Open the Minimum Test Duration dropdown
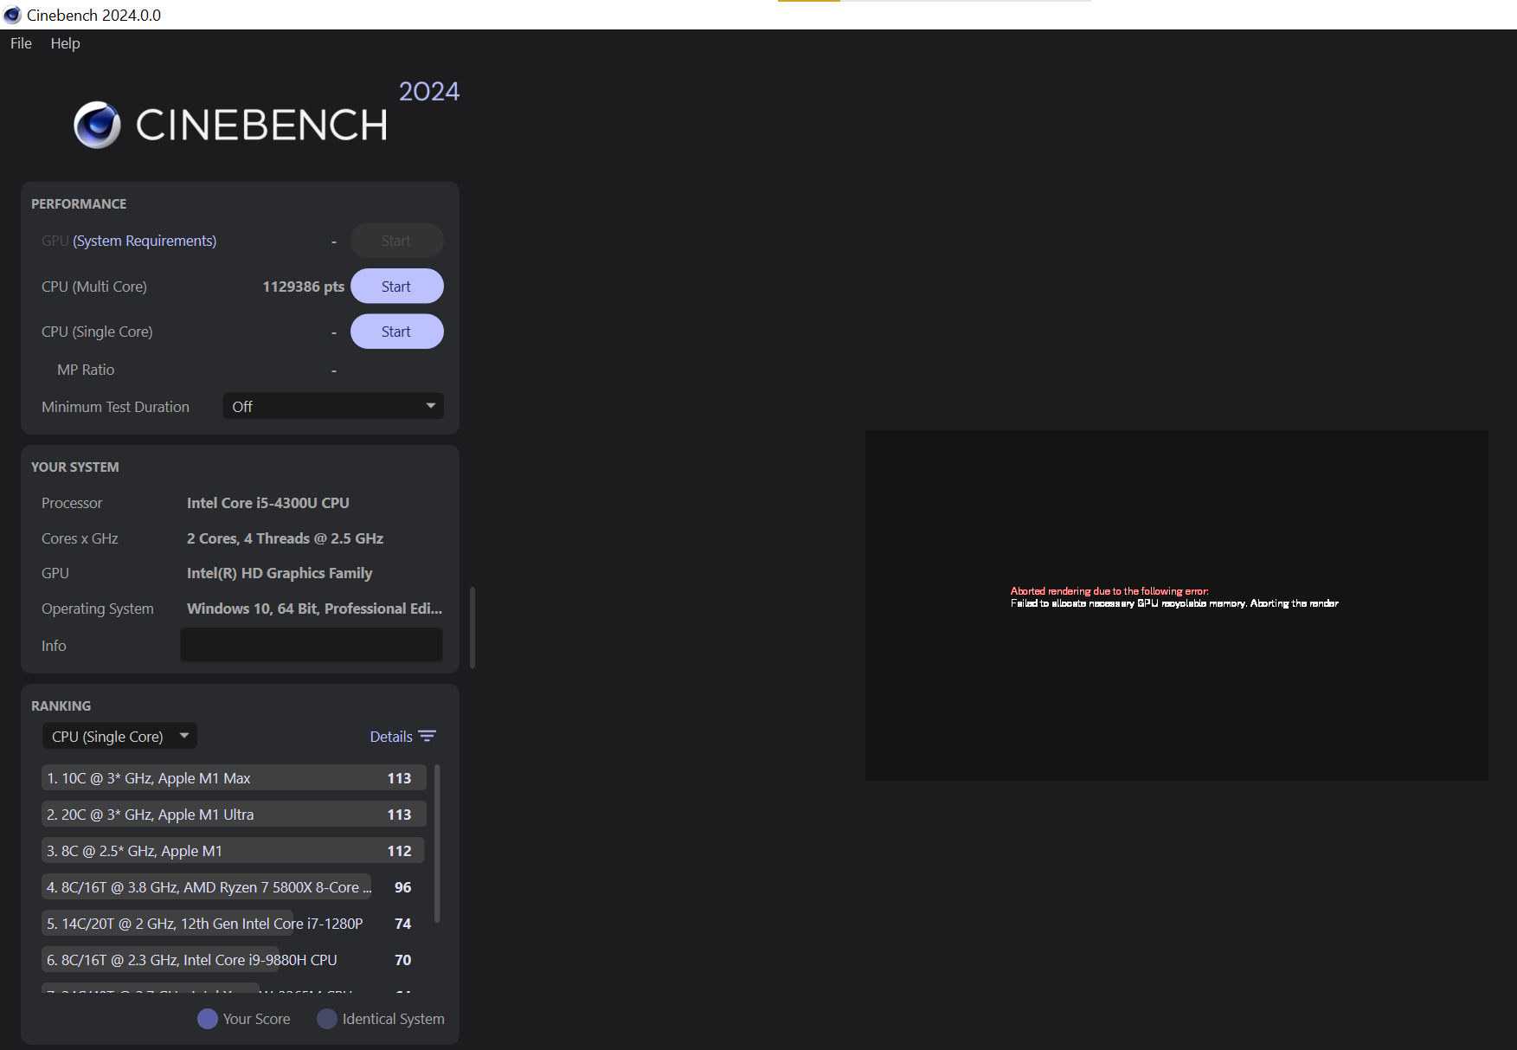Image resolution: width=1517 pixels, height=1050 pixels. pyautogui.click(x=332, y=405)
